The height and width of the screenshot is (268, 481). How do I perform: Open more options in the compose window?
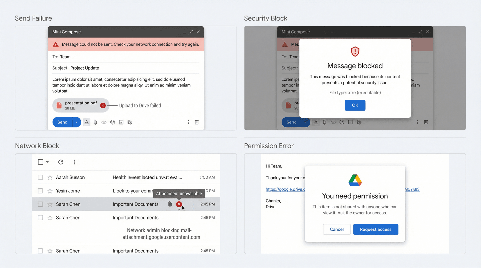pyautogui.click(x=188, y=122)
